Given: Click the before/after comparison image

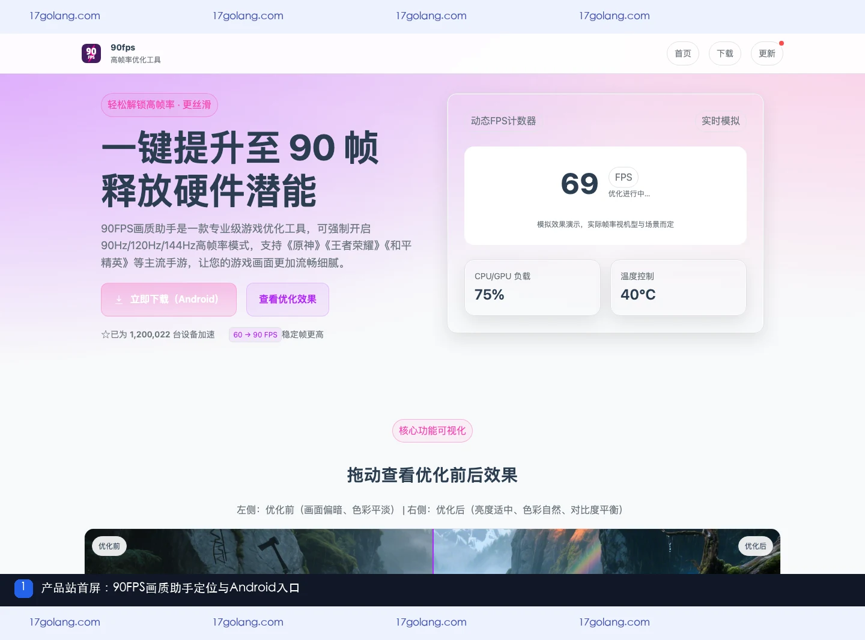Looking at the screenshot, I should 432,551.
